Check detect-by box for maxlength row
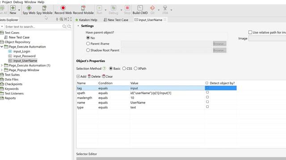Viewport: 286px width, 160px height. 207,97
